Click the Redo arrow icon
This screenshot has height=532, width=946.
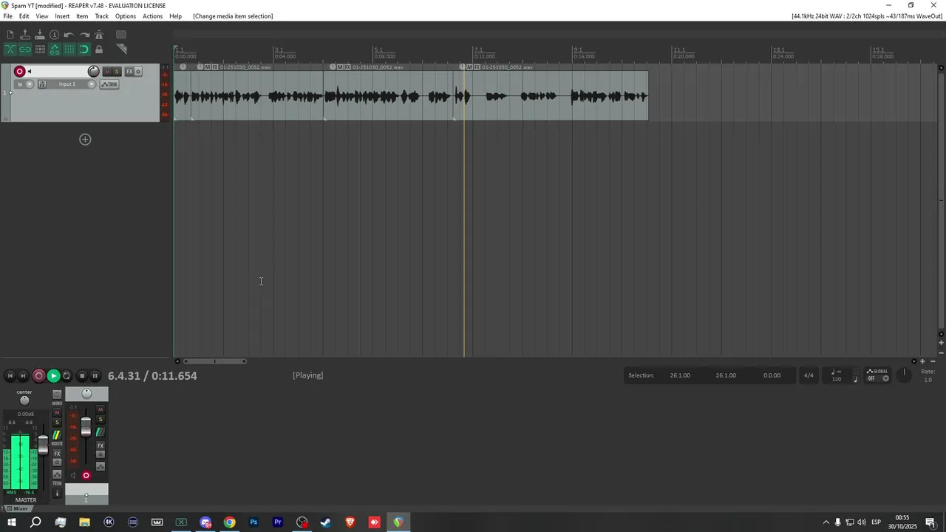(x=84, y=35)
